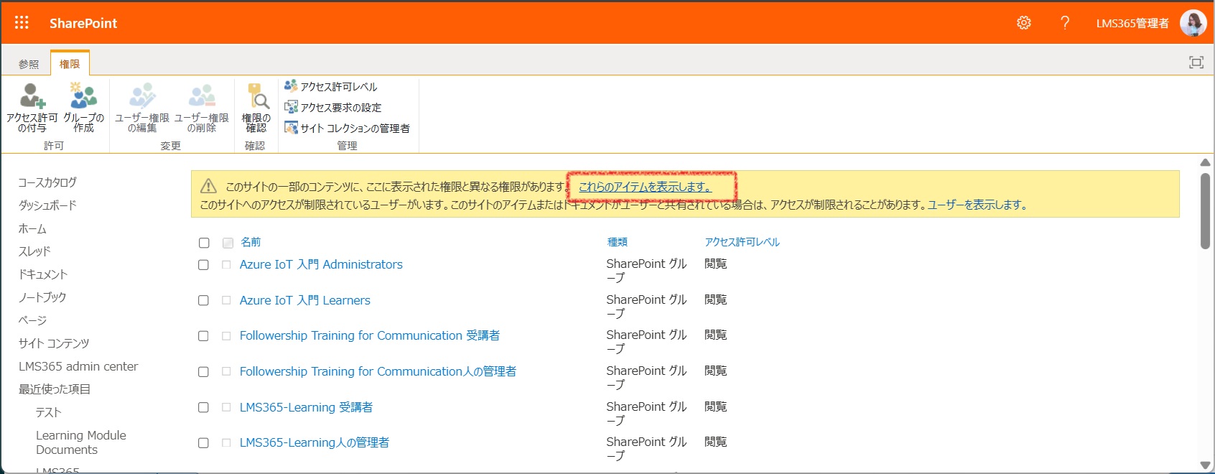Go to スレッド in navigation
The width and height of the screenshot is (1215, 474).
coord(34,251)
